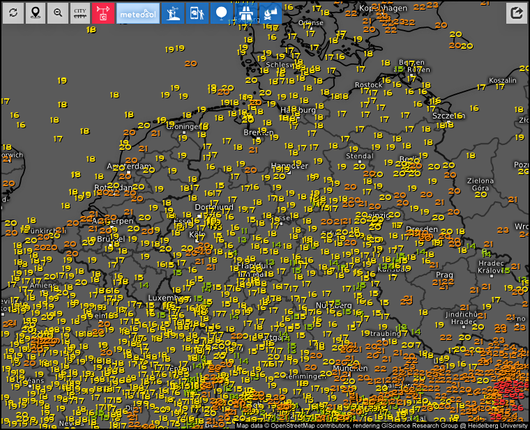Click the München city label
The height and width of the screenshot is (430, 530).
point(350,368)
